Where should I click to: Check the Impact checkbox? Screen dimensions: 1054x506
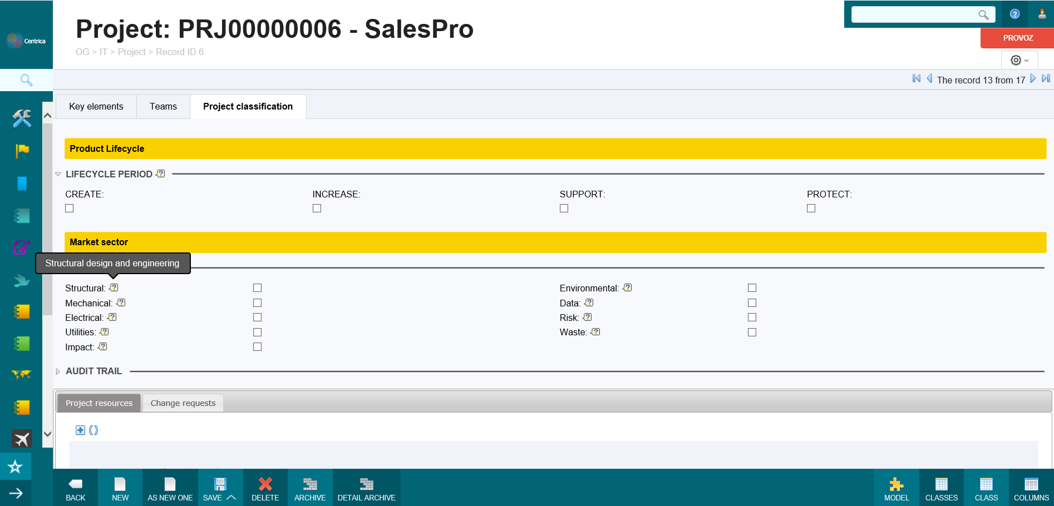point(257,346)
